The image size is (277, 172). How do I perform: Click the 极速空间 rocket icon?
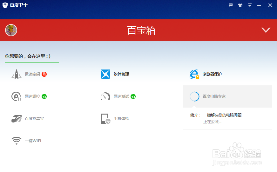click(x=17, y=74)
